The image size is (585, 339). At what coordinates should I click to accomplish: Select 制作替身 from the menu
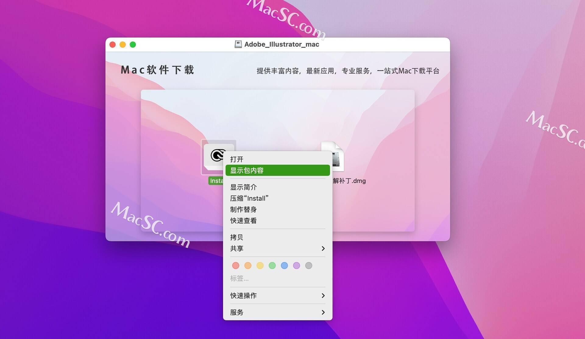tap(278, 209)
